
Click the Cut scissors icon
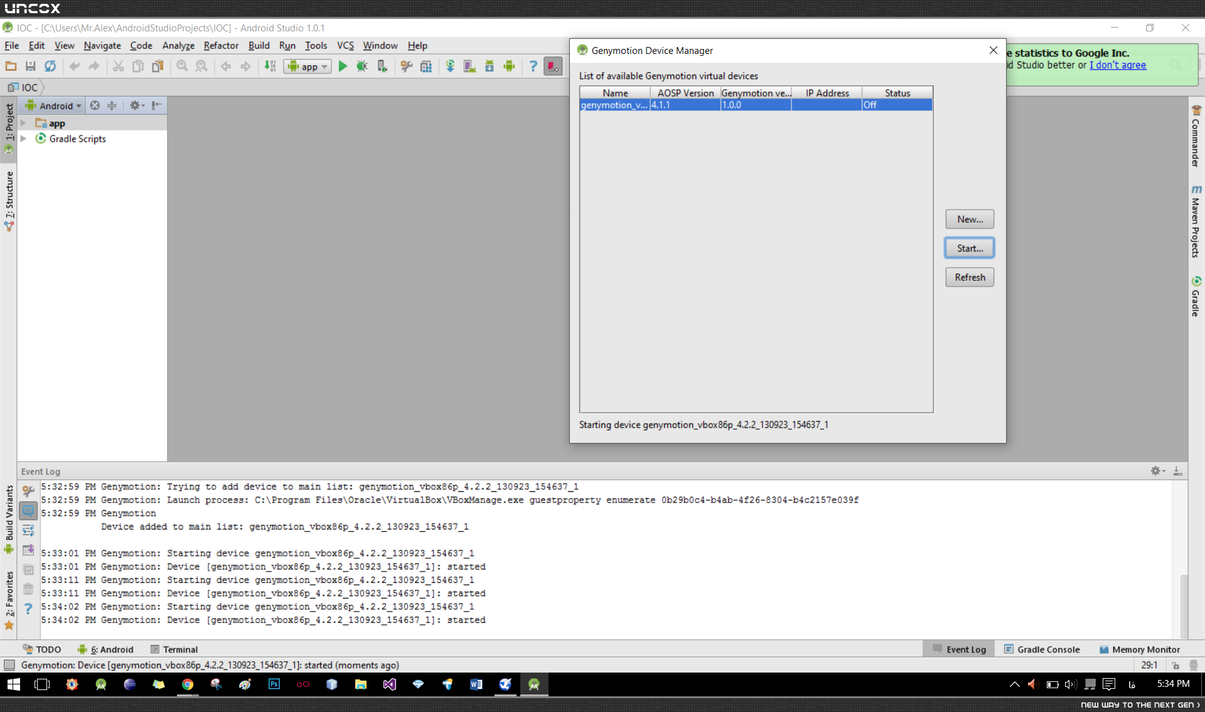[x=118, y=66]
